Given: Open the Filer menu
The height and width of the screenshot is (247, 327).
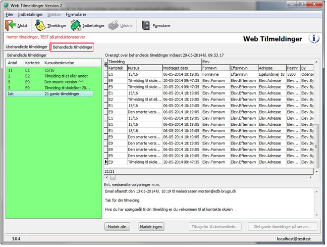Looking at the screenshot, I should point(10,15).
